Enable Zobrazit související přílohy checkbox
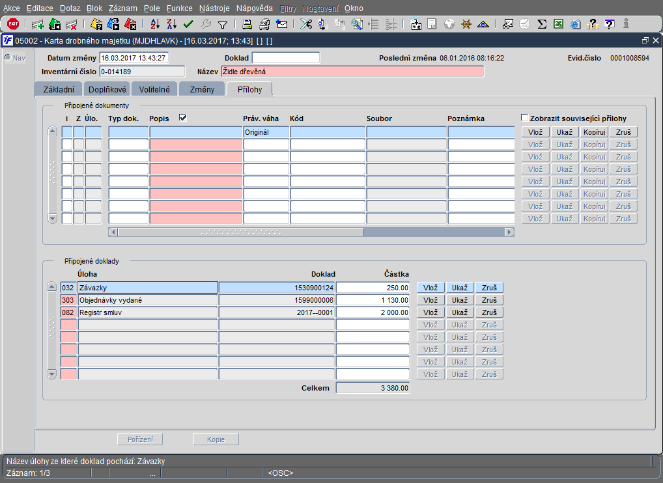663x483 pixels. coord(525,118)
